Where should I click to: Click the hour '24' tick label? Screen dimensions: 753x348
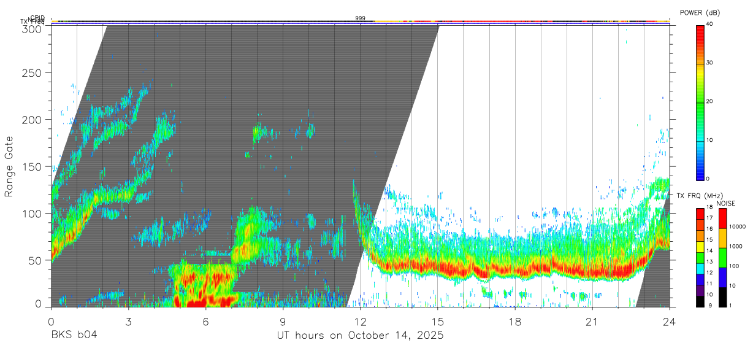click(670, 322)
